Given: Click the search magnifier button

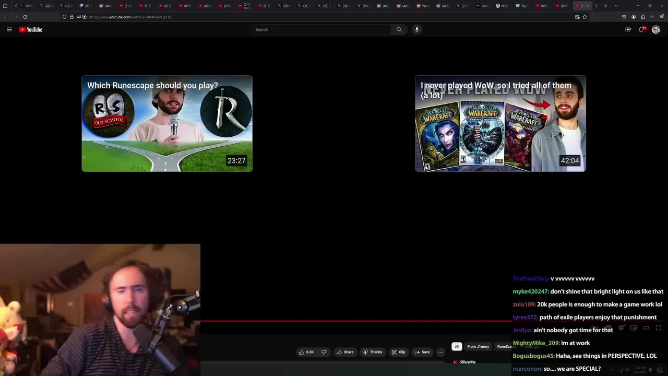Looking at the screenshot, I should 399,29.
